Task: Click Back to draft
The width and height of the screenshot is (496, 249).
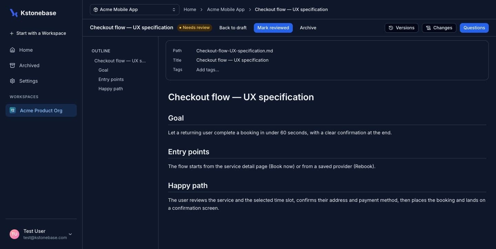Action: coord(233,28)
